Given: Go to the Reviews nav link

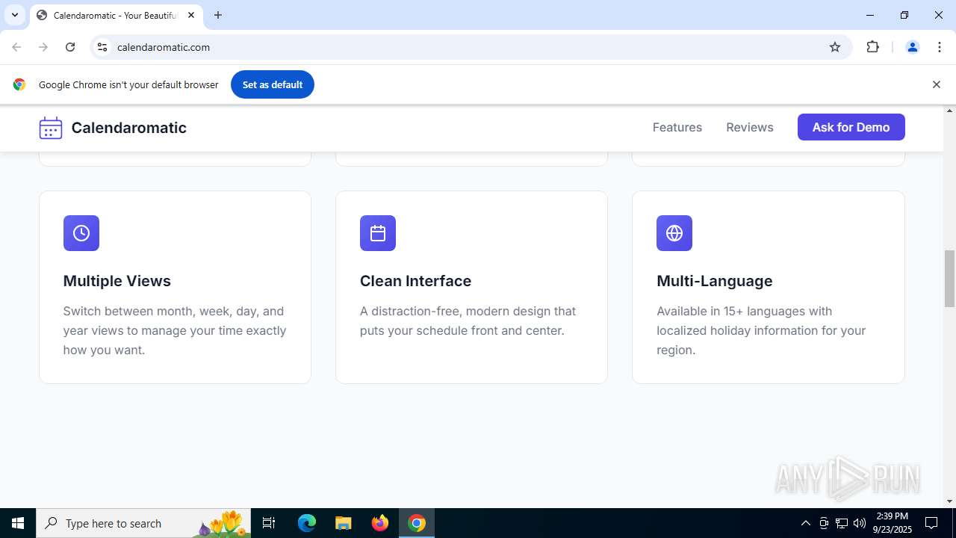Looking at the screenshot, I should point(750,127).
